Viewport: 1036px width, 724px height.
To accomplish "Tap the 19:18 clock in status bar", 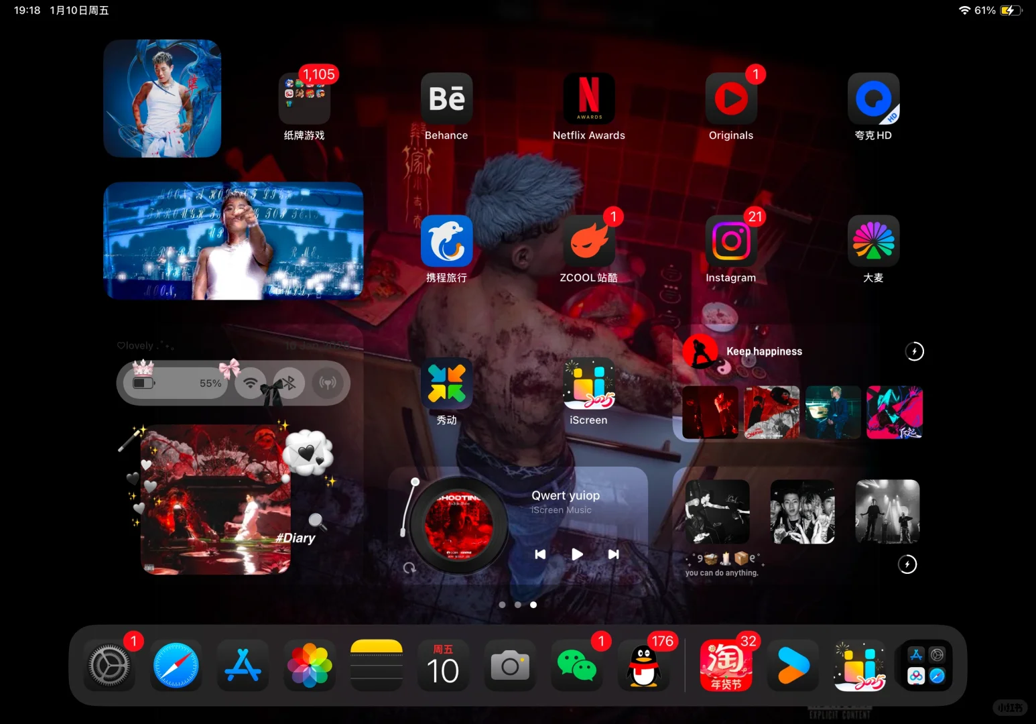I will [x=27, y=10].
